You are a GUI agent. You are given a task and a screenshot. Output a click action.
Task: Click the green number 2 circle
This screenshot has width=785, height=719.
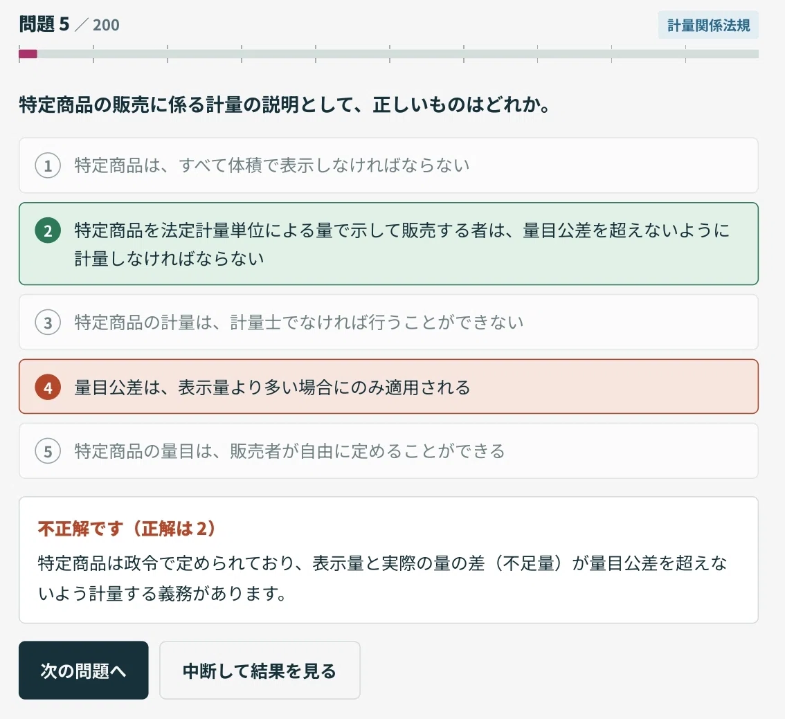click(x=48, y=230)
